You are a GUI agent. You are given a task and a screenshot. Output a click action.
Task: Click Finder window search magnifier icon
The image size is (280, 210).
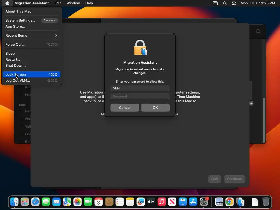click(258, 31)
